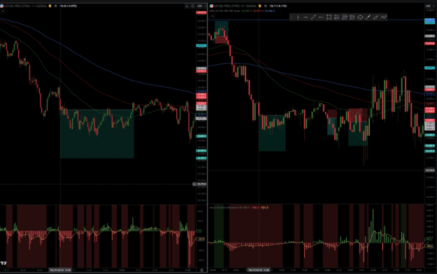Select the vertical line drawing tool
The width and height of the screenshot is (437, 274).
point(298,17)
